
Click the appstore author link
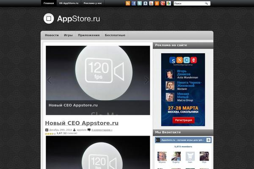point(81,130)
